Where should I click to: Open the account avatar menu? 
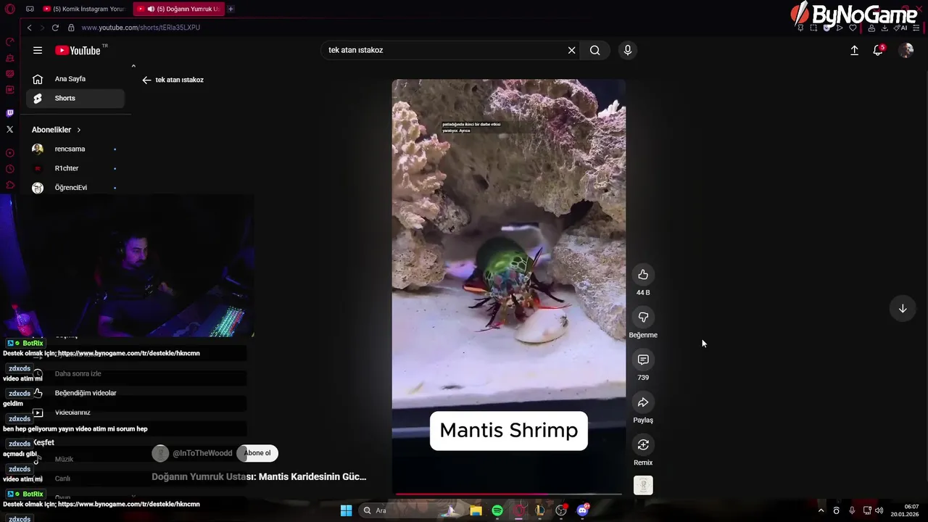[x=906, y=50]
